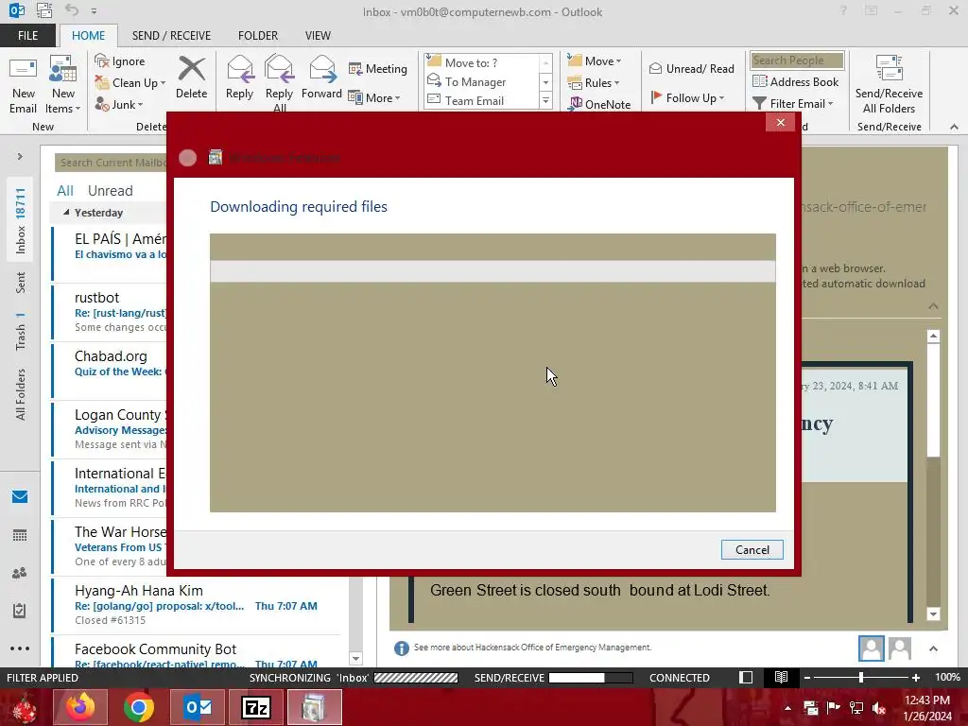Viewport: 968px width, 726px height.
Task: Show All messages filter
Action: pos(65,190)
